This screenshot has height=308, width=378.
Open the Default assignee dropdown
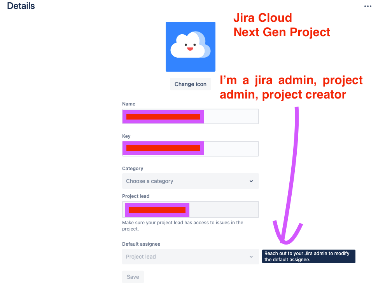(191, 257)
